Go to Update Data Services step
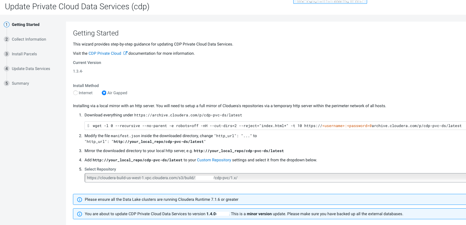 click(x=31, y=69)
